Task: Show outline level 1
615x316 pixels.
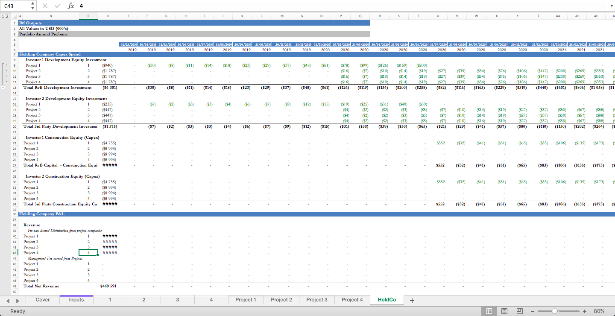Action: point(3,16)
